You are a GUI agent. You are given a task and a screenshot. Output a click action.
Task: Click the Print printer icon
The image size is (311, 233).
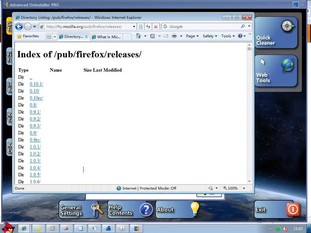[174, 36]
